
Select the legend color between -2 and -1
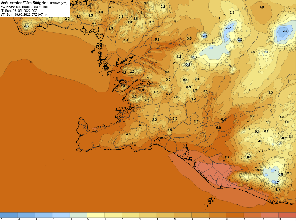point(61,215)
